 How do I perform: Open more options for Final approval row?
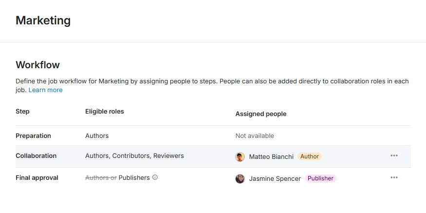click(x=394, y=178)
